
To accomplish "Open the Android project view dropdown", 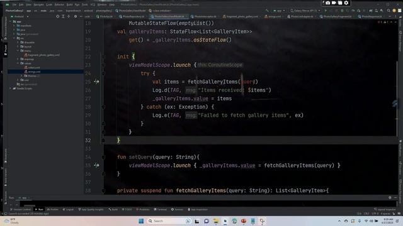I will tap(20, 16).
